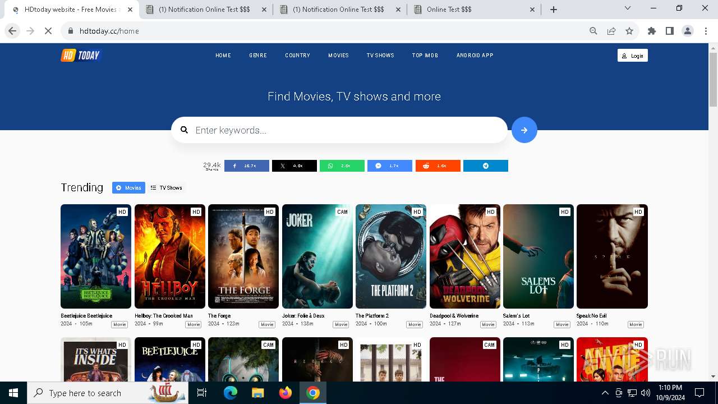Open Hellboy: The Crooked Man poster
This screenshot has width=718, height=404.
(170, 256)
